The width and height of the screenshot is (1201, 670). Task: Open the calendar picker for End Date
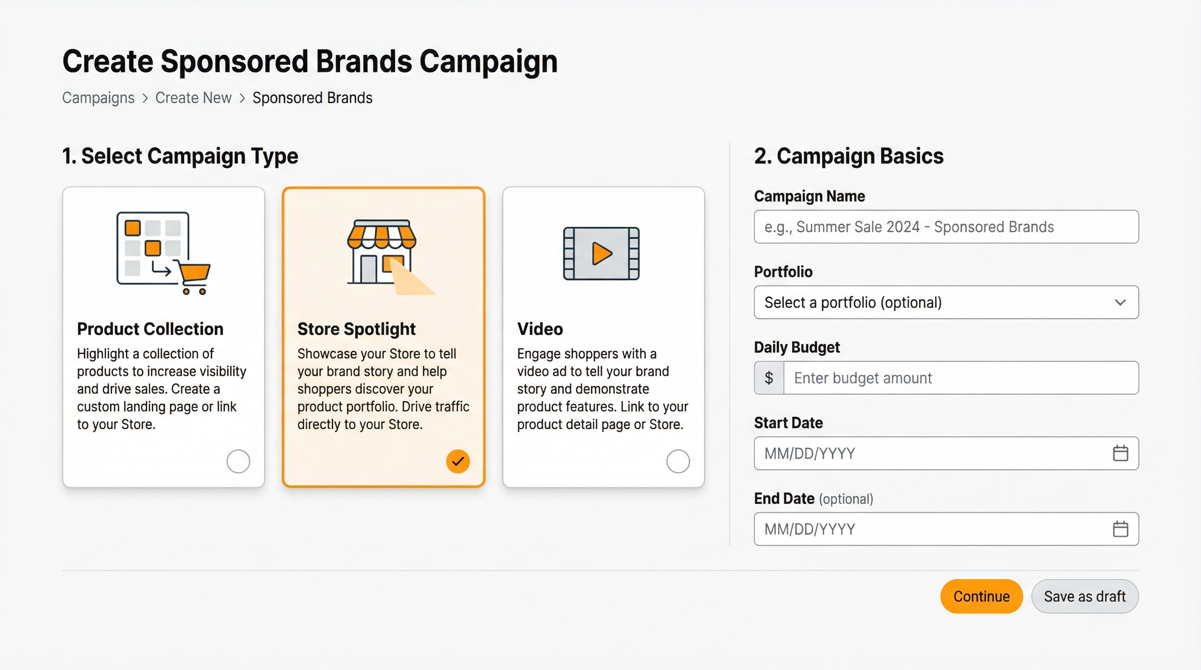coord(1120,529)
